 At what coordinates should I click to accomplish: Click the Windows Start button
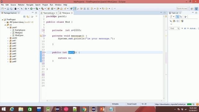tap(3, 109)
